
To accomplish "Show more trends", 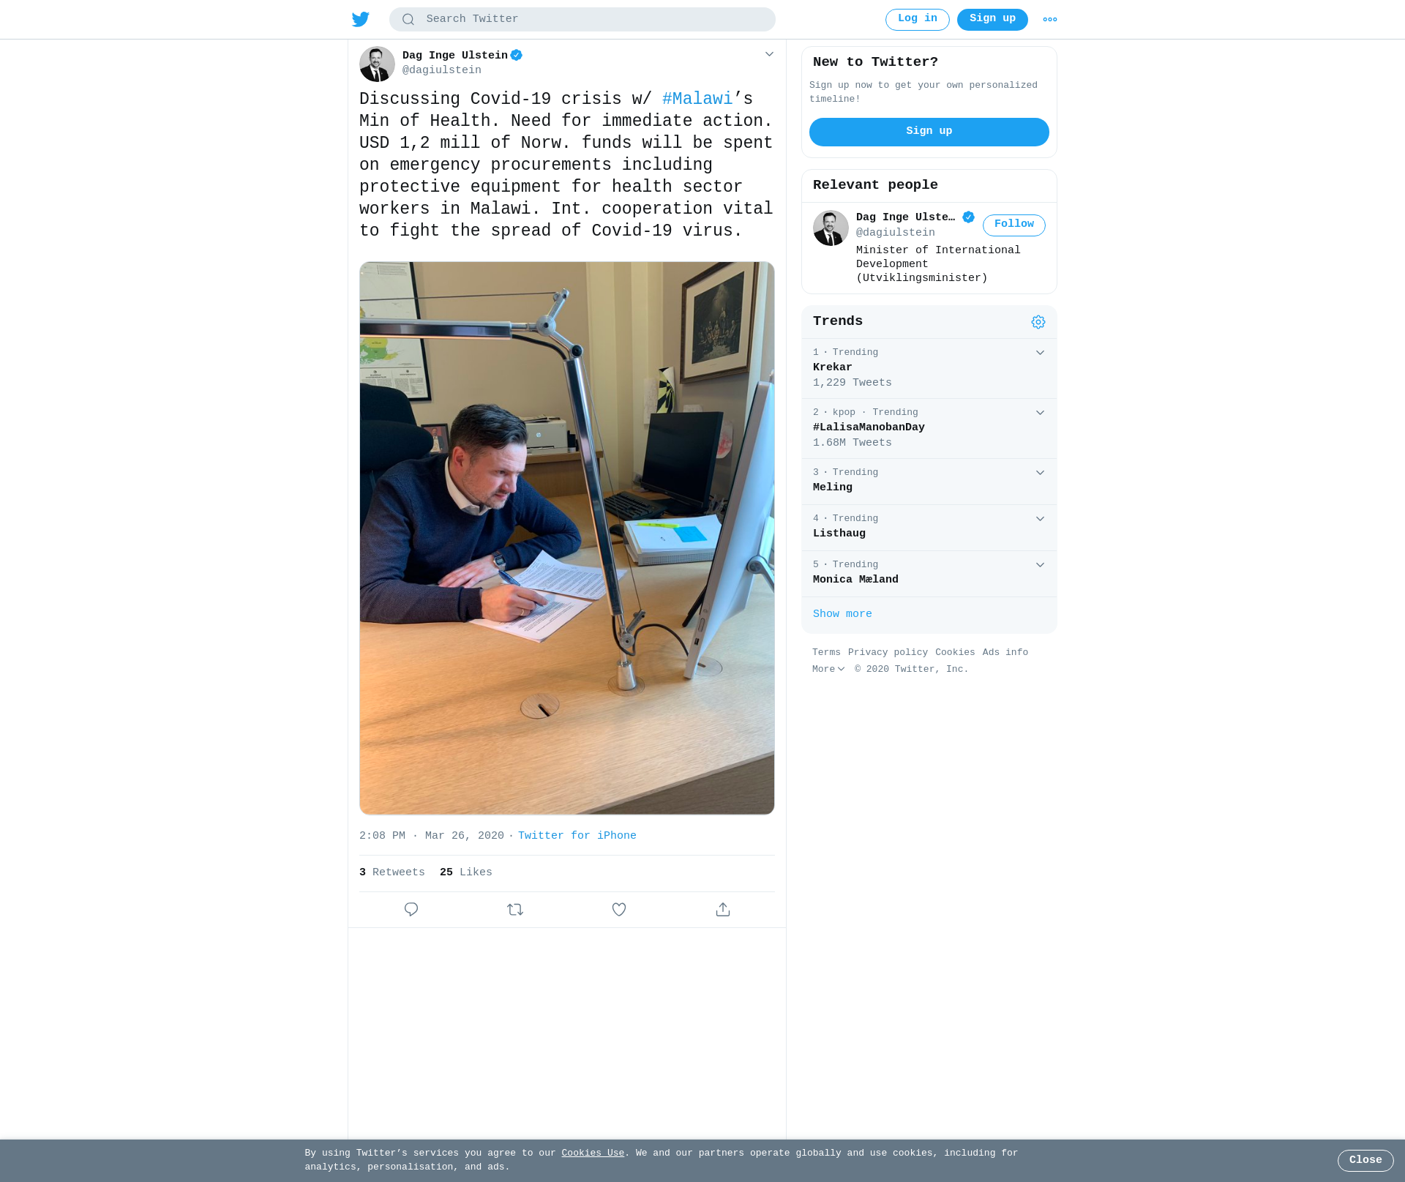I will coord(842,614).
